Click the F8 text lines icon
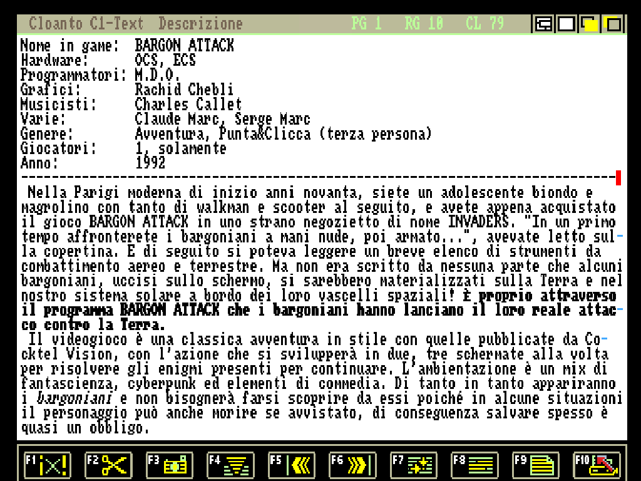Viewport: 641px width, 481px height. click(x=475, y=465)
